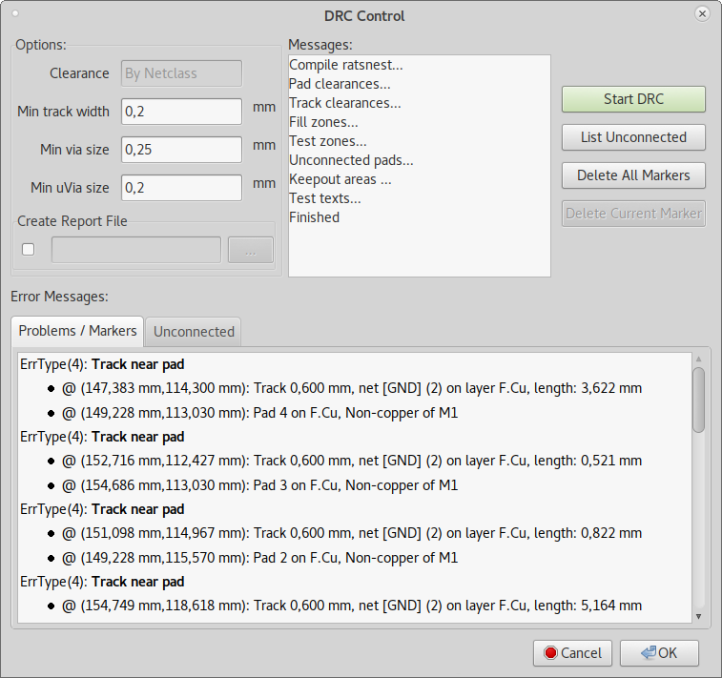Click the 'Pad clearances...' message line
Screen dimensions: 722x678
(340, 84)
